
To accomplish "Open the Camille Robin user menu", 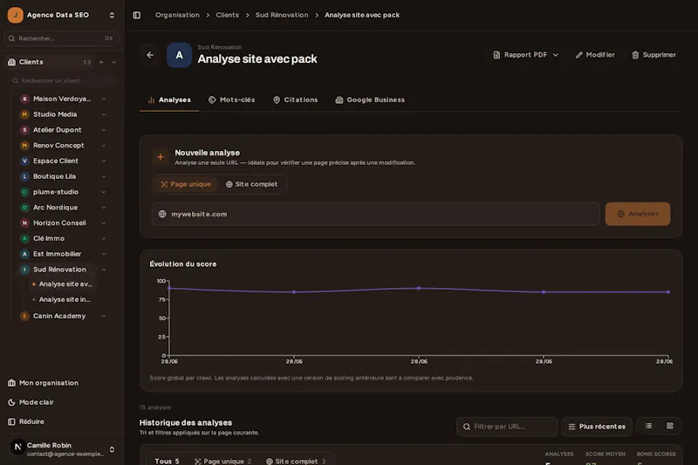I will click(62, 449).
